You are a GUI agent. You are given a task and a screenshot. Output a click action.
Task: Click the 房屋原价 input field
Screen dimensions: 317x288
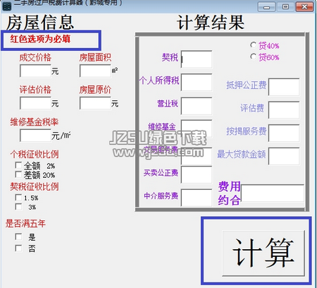click(x=95, y=103)
